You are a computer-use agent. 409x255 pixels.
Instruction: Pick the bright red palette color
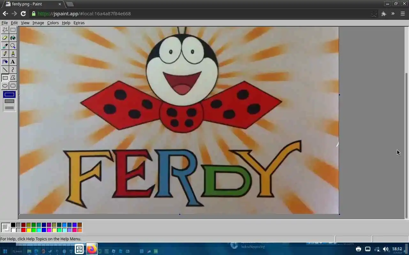coord(24,230)
